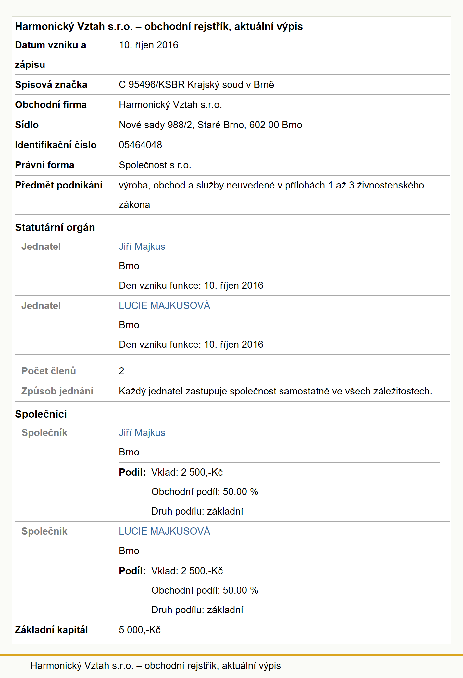Click the Způsob jednání description text
463x678 pixels.
pos(275,391)
